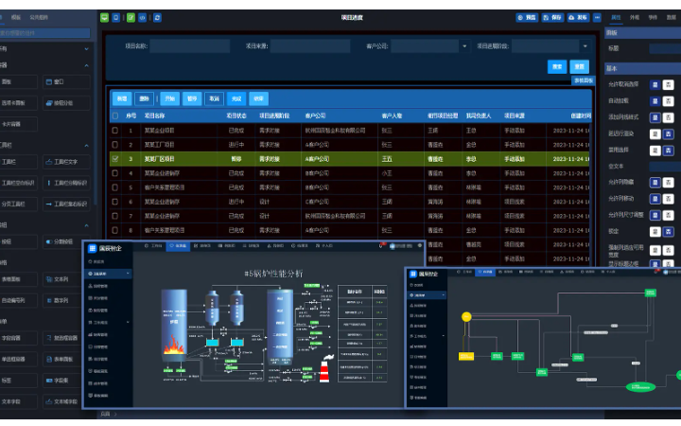Collapse the 工具栏 section chevron in left panel
The width and height of the screenshot is (681, 426).
point(86,146)
